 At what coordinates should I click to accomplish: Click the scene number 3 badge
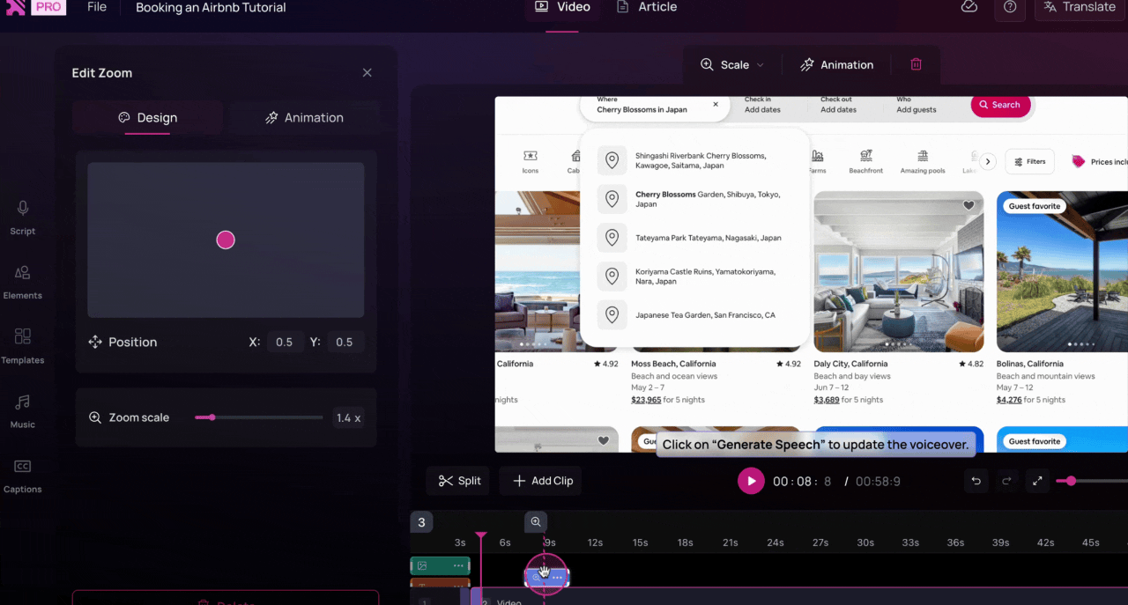(x=421, y=522)
